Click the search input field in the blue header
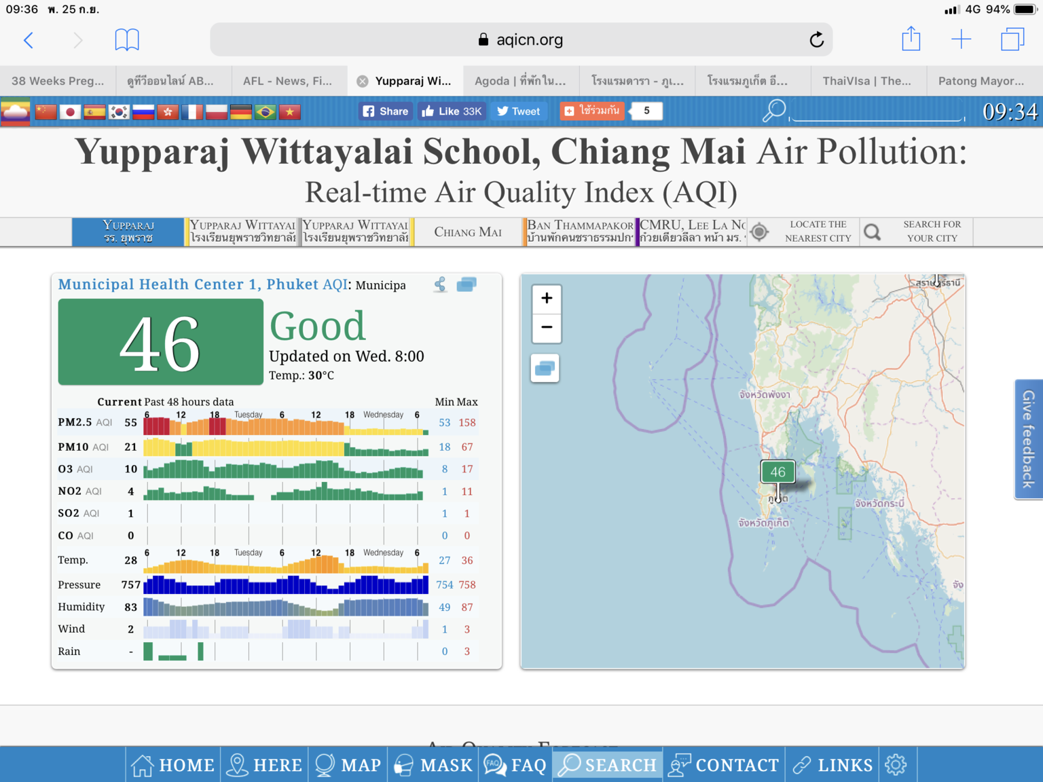 point(877,111)
